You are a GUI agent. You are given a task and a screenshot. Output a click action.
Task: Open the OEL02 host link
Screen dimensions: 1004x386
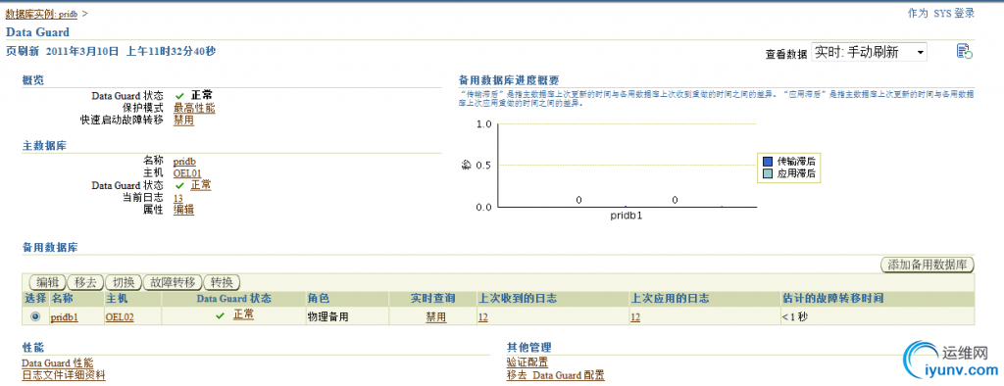coord(120,316)
